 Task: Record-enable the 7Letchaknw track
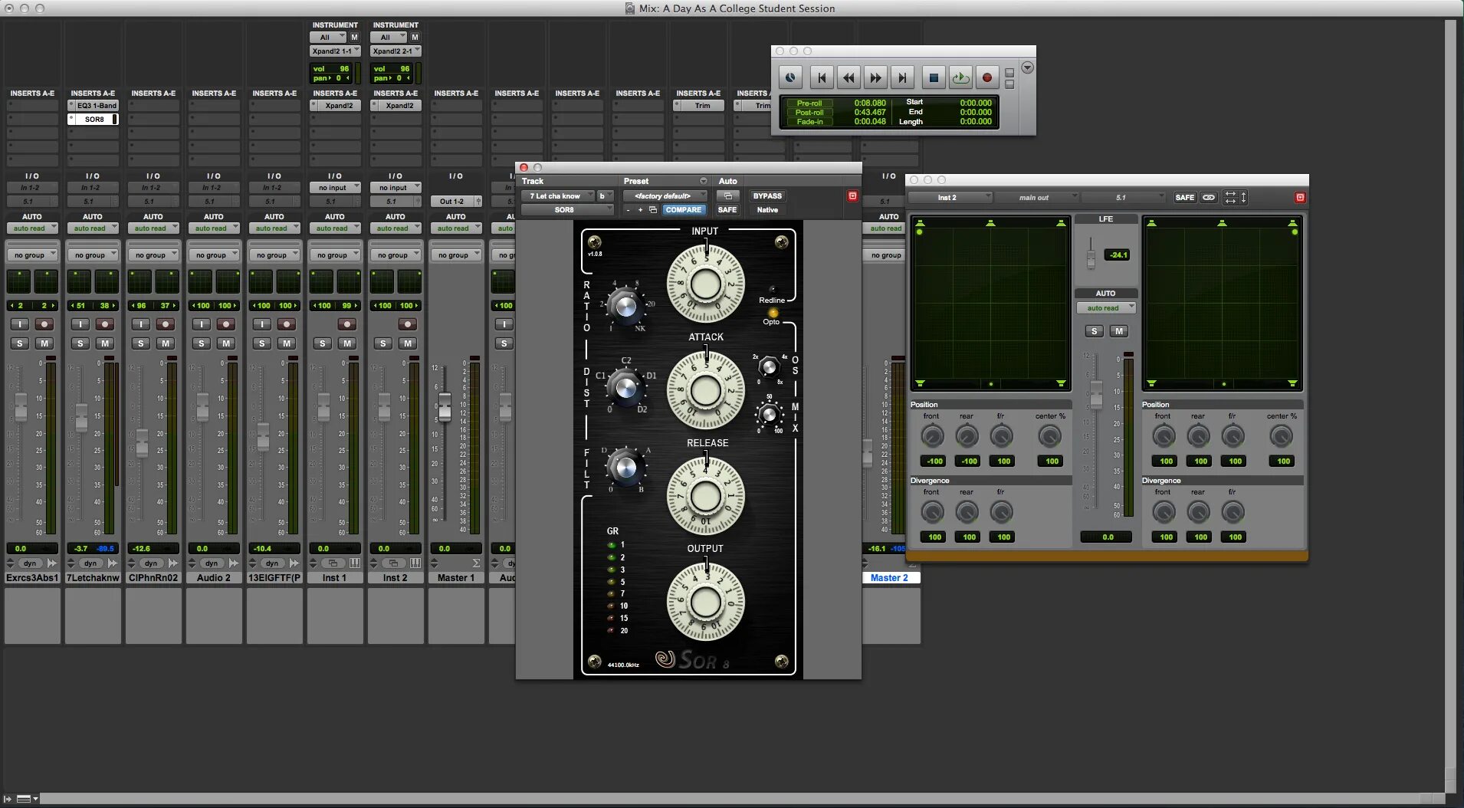tap(105, 324)
